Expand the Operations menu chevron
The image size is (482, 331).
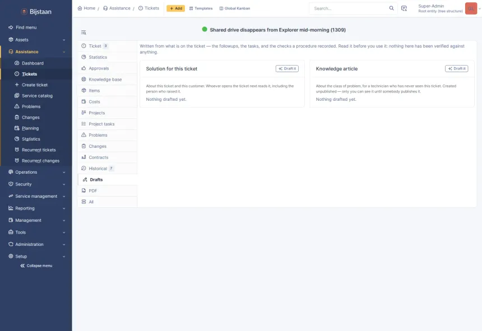[64, 173]
